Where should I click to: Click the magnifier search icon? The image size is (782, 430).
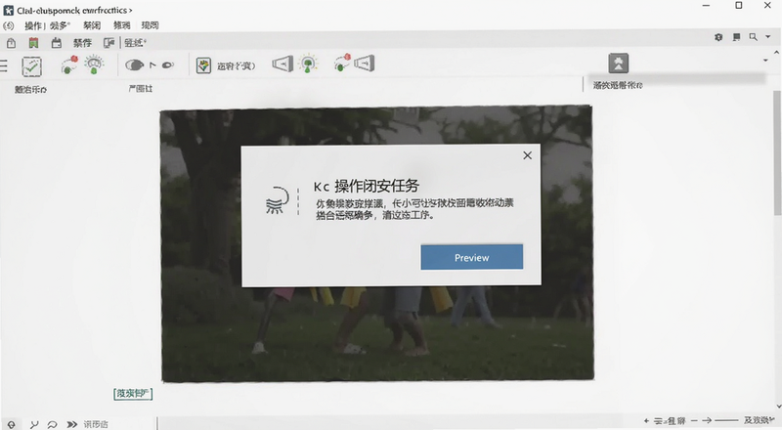pos(753,37)
